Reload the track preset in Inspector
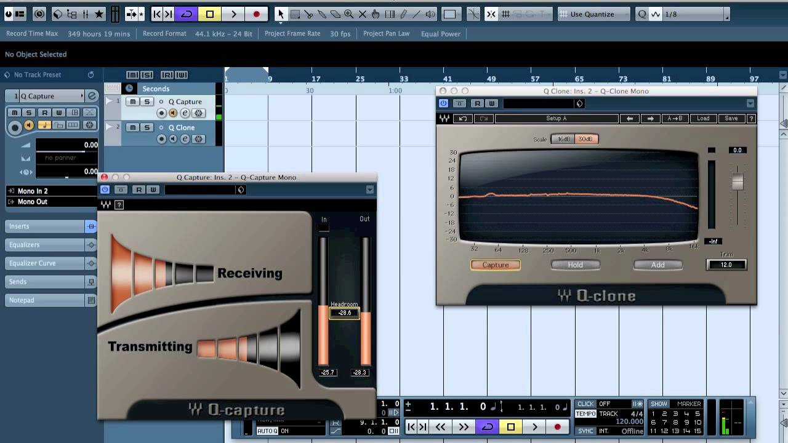788x443 pixels. coord(91,74)
